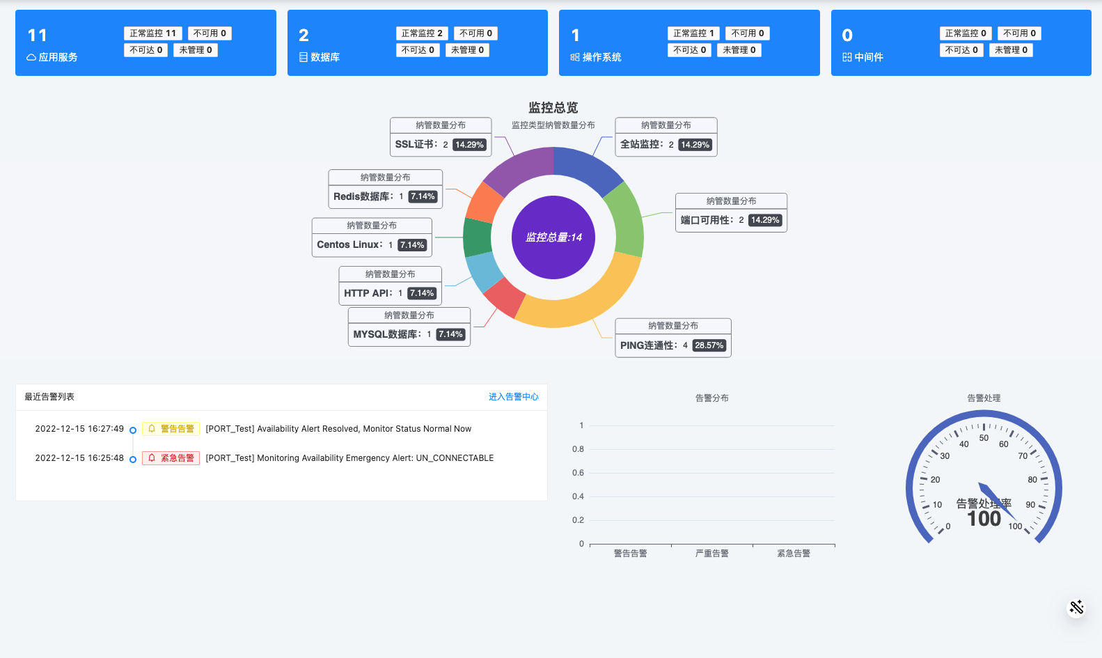This screenshot has height=658, width=1102.
Task: Click the light blue HTTP API donut slice
Action: [485, 271]
